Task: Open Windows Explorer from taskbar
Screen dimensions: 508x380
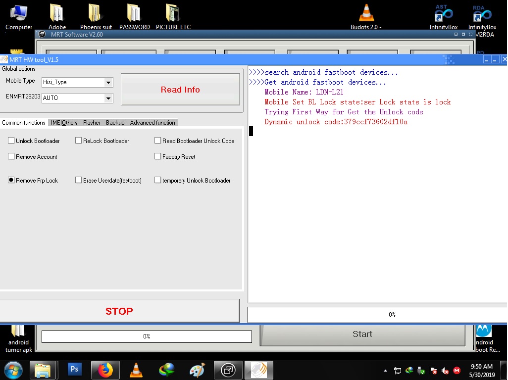Action: [x=43, y=370]
